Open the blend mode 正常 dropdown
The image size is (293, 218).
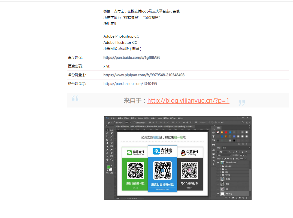224,155
